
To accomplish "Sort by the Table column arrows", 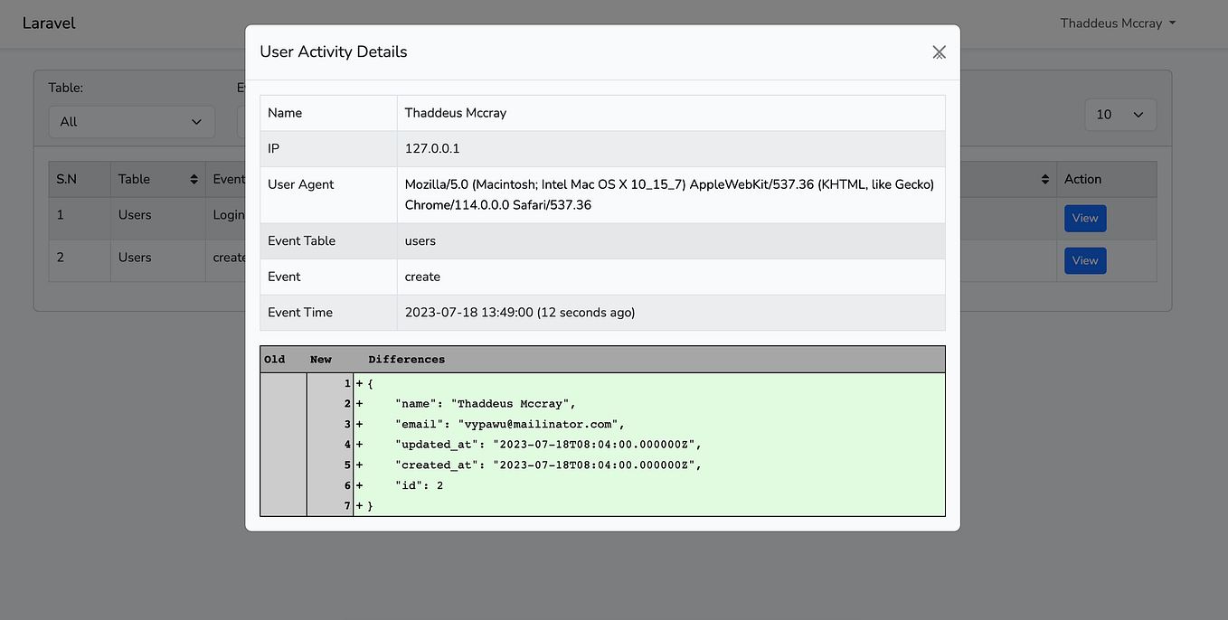I will [x=194, y=180].
